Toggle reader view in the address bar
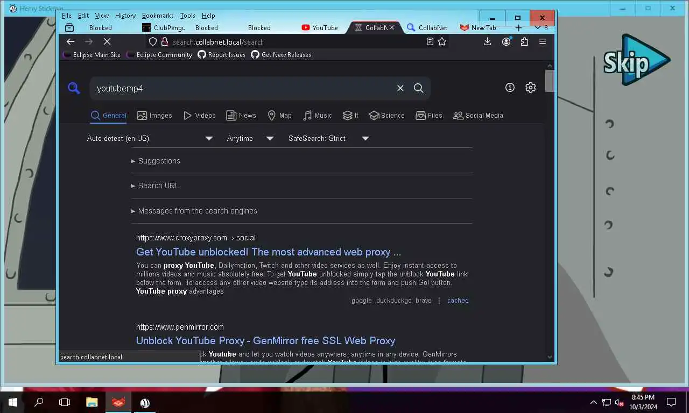Screen dimensions: 689x413 (430, 41)
